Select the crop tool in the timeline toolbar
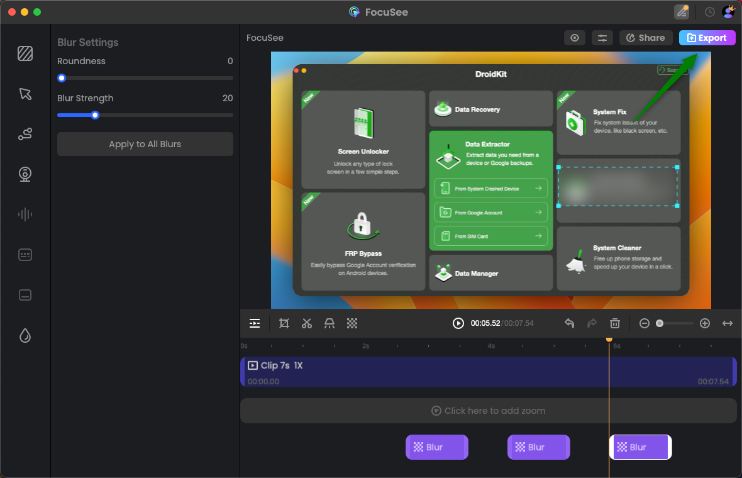 (x=284, y=323)
